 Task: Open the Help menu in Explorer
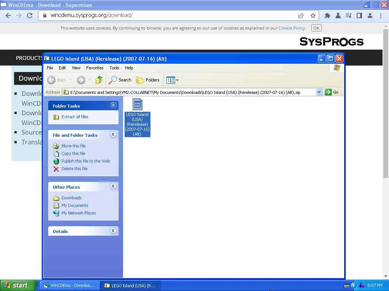129,68
